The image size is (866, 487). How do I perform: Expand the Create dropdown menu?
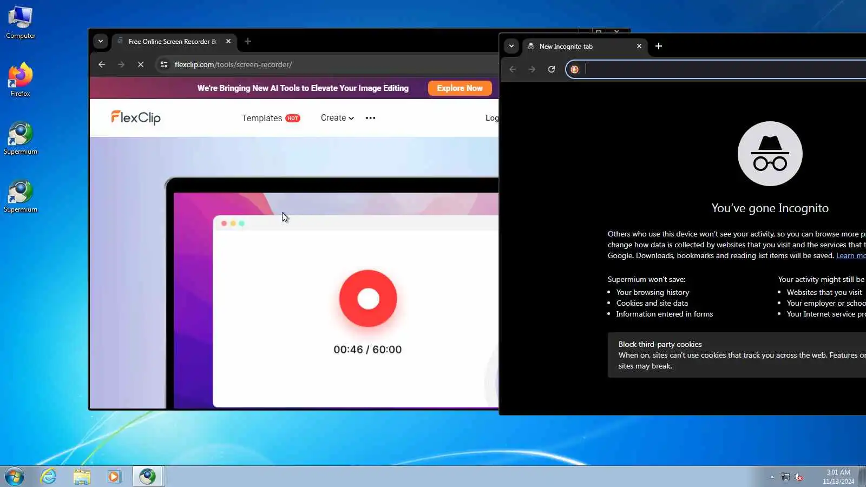[337, 118]
